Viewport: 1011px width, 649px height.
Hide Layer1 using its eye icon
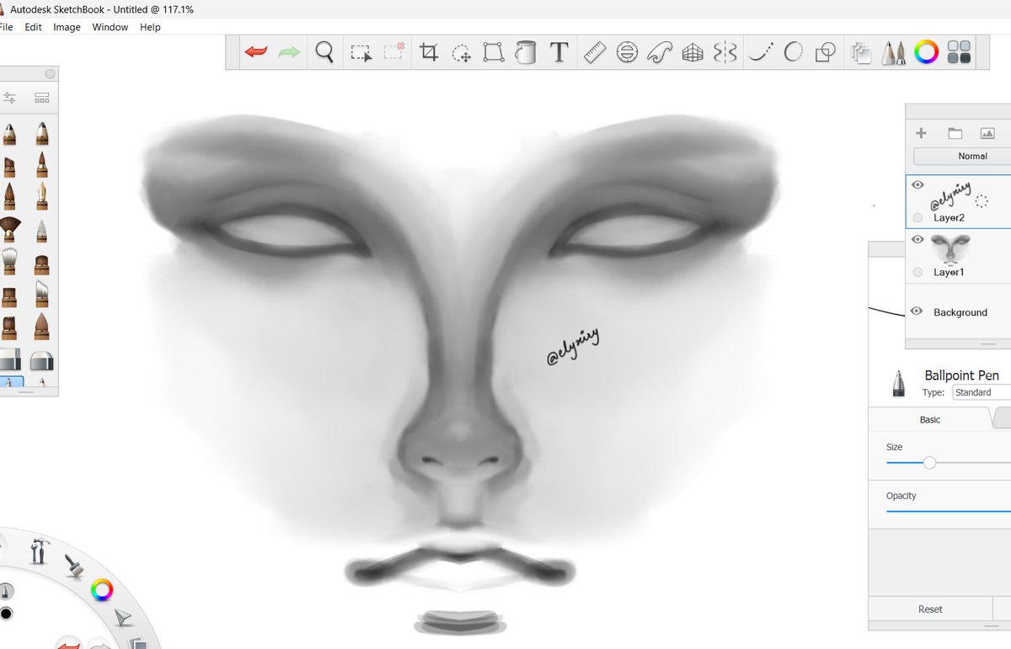coord(917,239)
